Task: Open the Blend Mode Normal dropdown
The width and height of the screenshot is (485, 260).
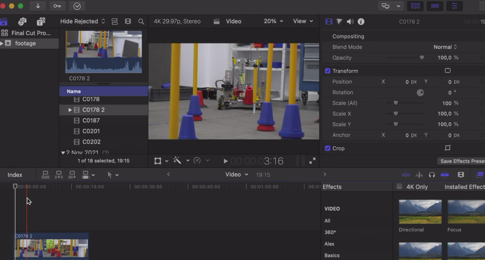Action: tap(445, 47)
